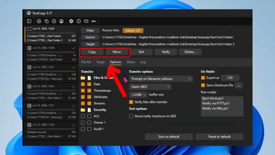The image size is (275, 155).
Task: Enable the file-column Owner checkbox
Action: point(89,122)
